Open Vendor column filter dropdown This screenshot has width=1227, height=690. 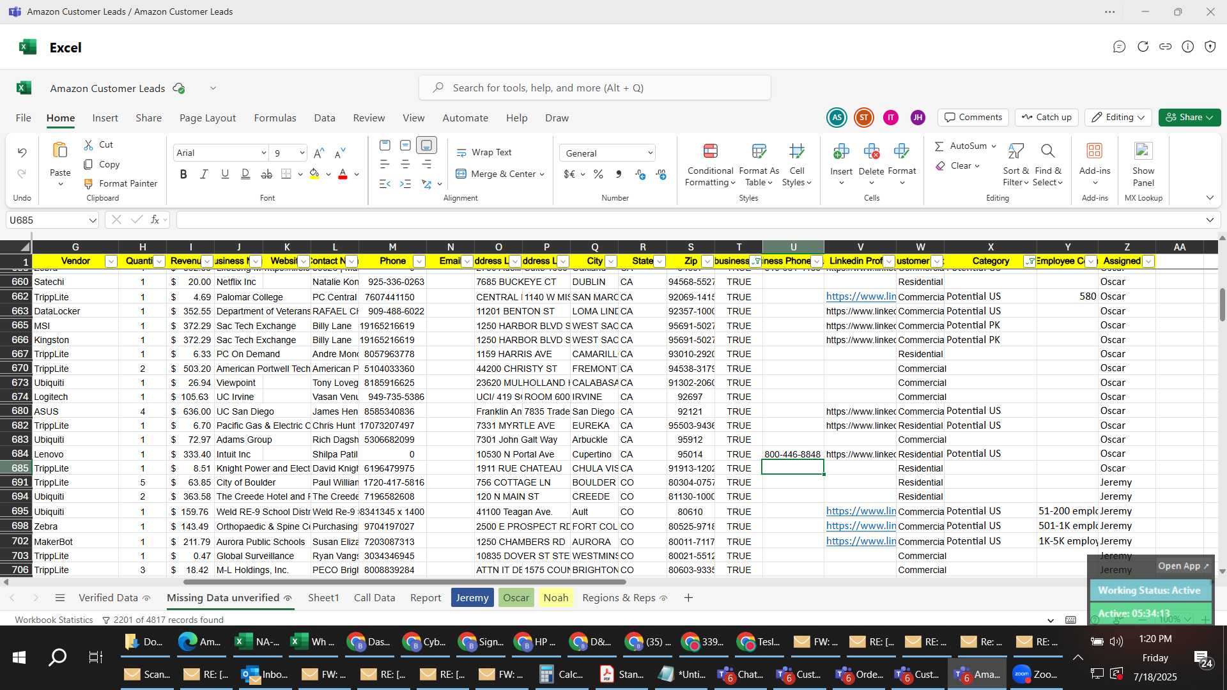coord(111,261)
